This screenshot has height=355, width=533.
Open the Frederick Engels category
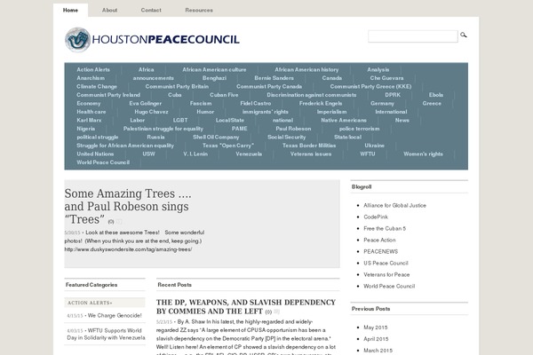[321, 104]
